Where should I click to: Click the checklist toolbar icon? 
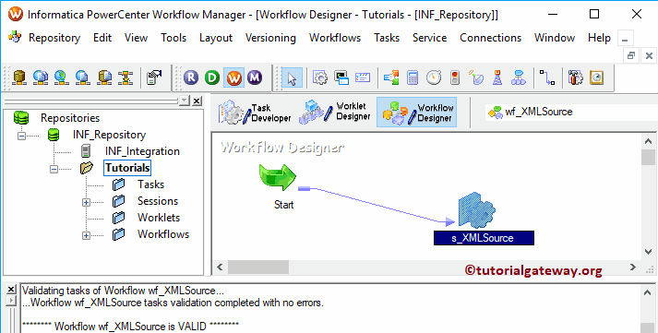[154, 77]
